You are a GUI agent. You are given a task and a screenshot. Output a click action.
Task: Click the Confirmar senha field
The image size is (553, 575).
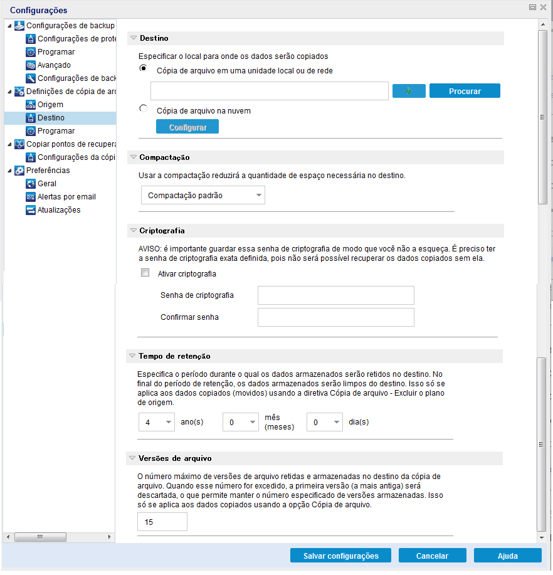coord(336,317)
